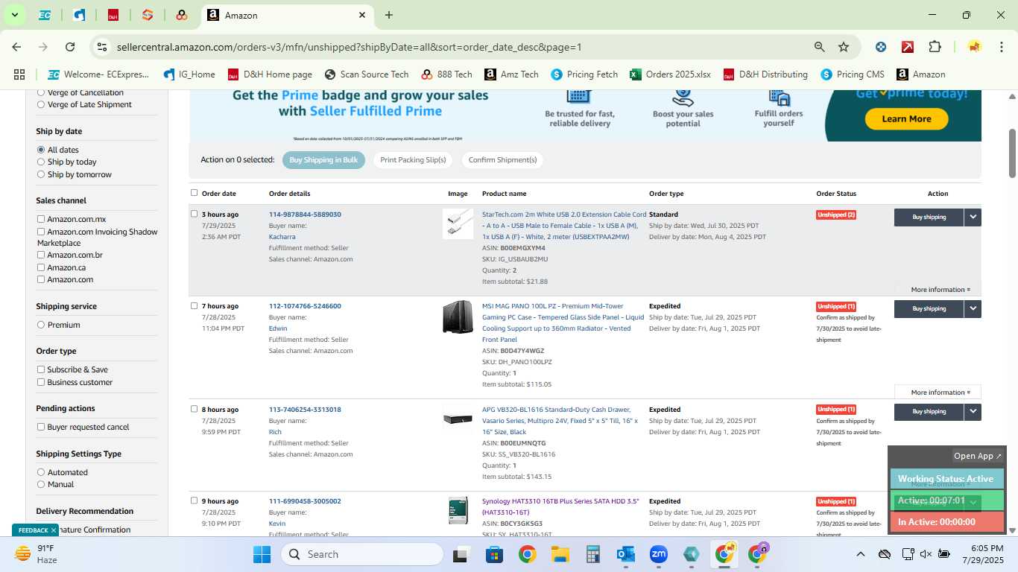Go back to previous page

(x=16, y=47)
